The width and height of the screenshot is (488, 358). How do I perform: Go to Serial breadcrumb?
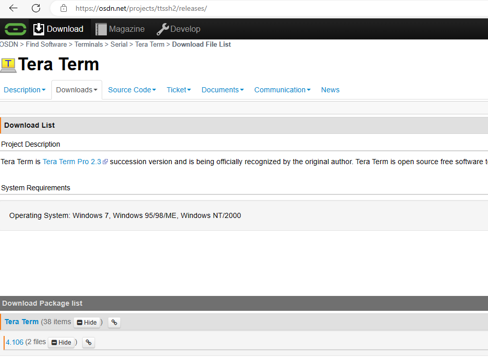pos(119,45)
